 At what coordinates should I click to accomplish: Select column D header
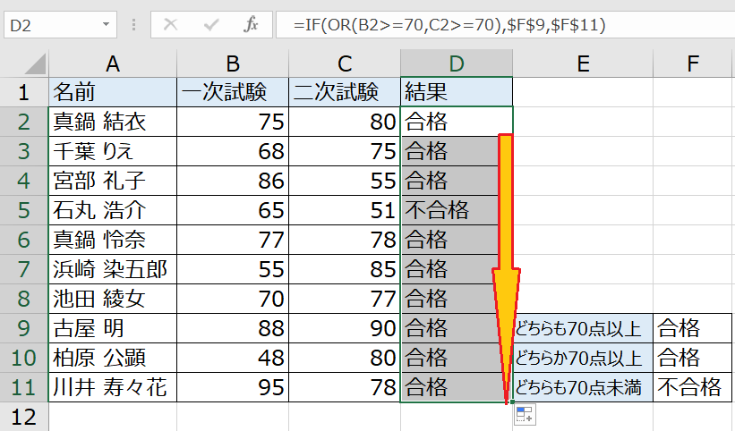(457, 63)
